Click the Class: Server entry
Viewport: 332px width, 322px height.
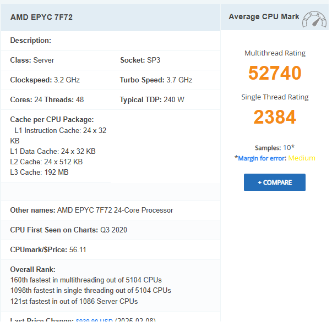pyautogui.click(x=32, y=60)
